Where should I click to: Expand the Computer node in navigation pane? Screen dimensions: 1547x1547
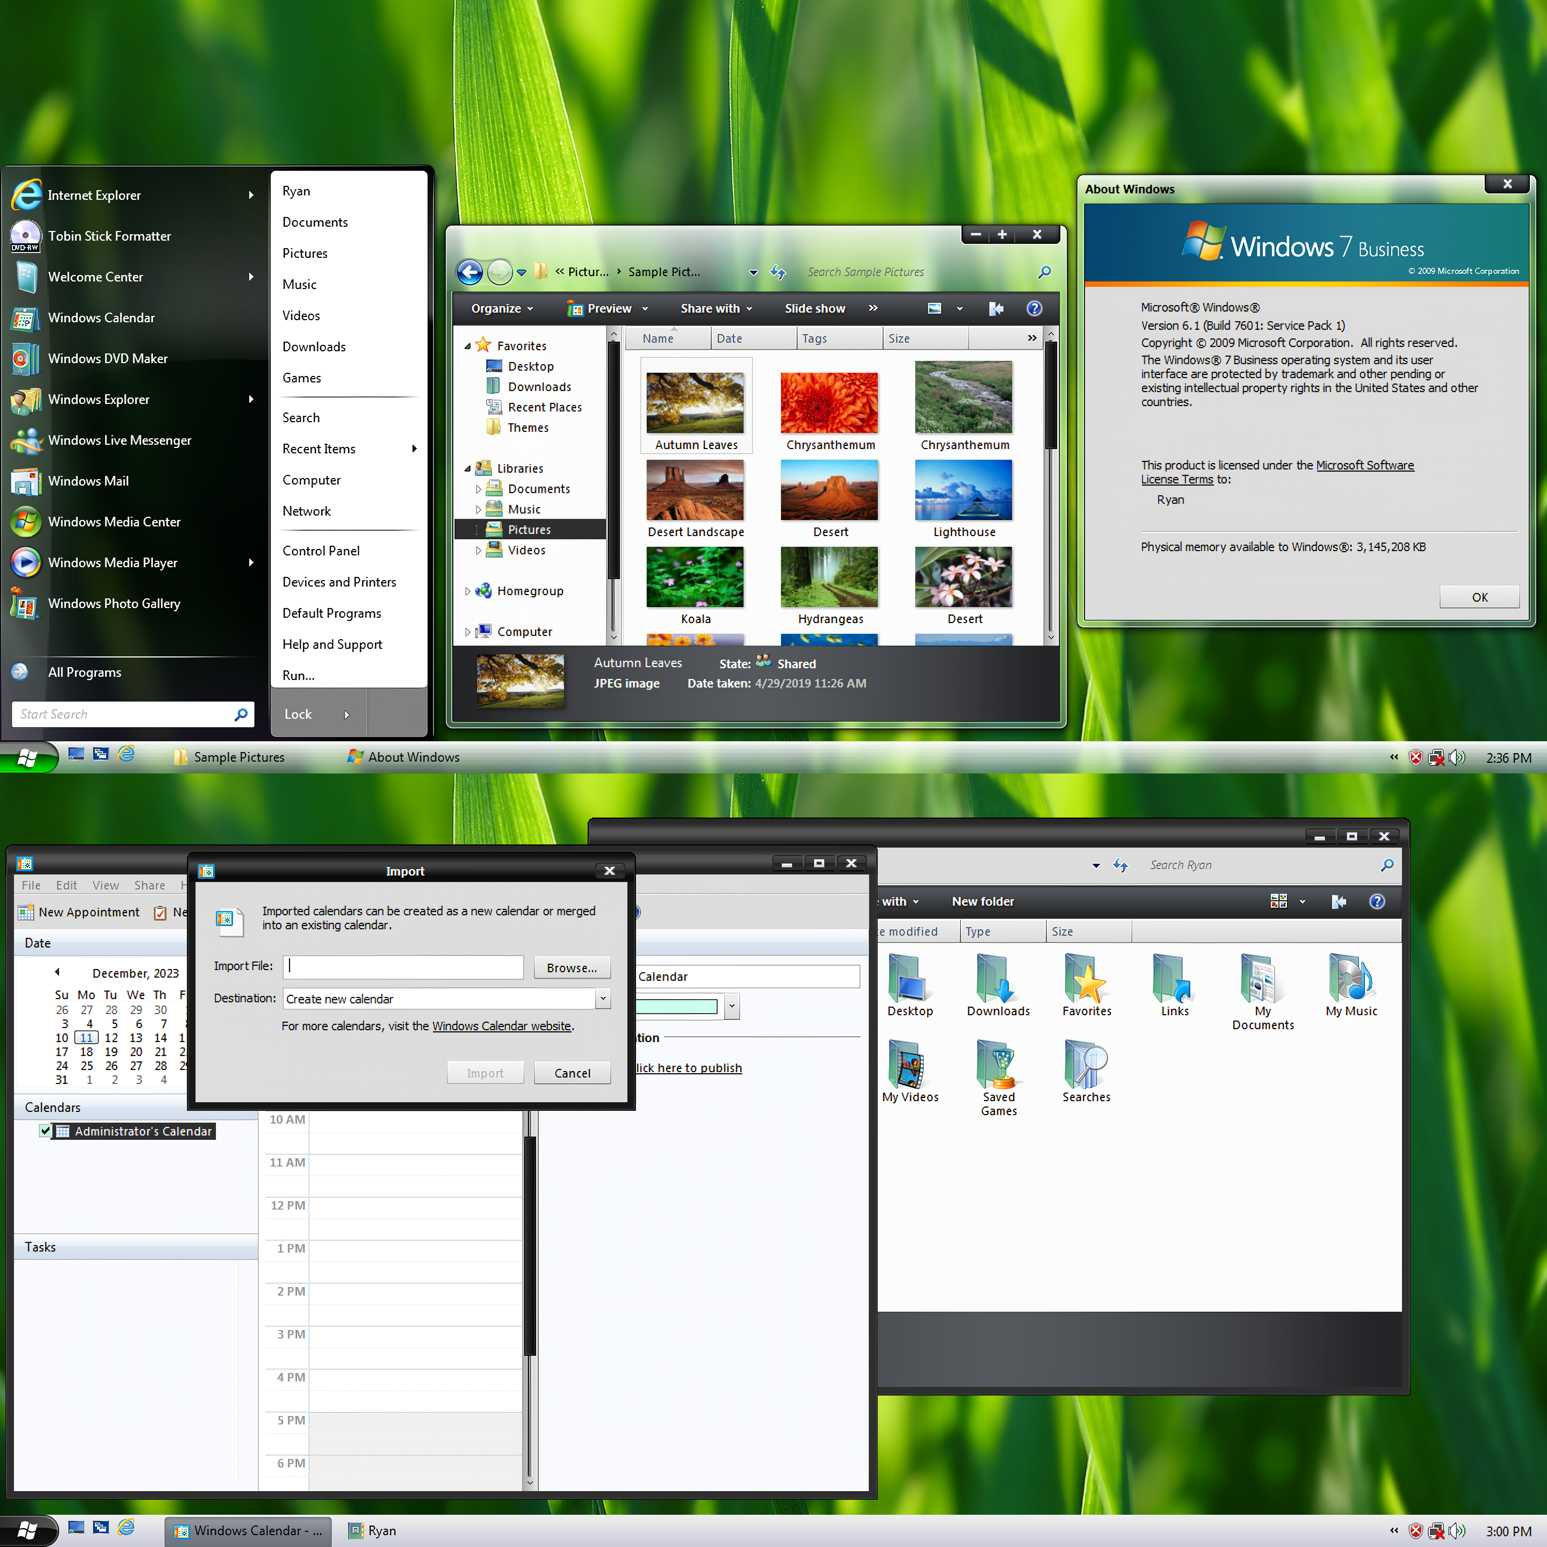pos(468,632)
